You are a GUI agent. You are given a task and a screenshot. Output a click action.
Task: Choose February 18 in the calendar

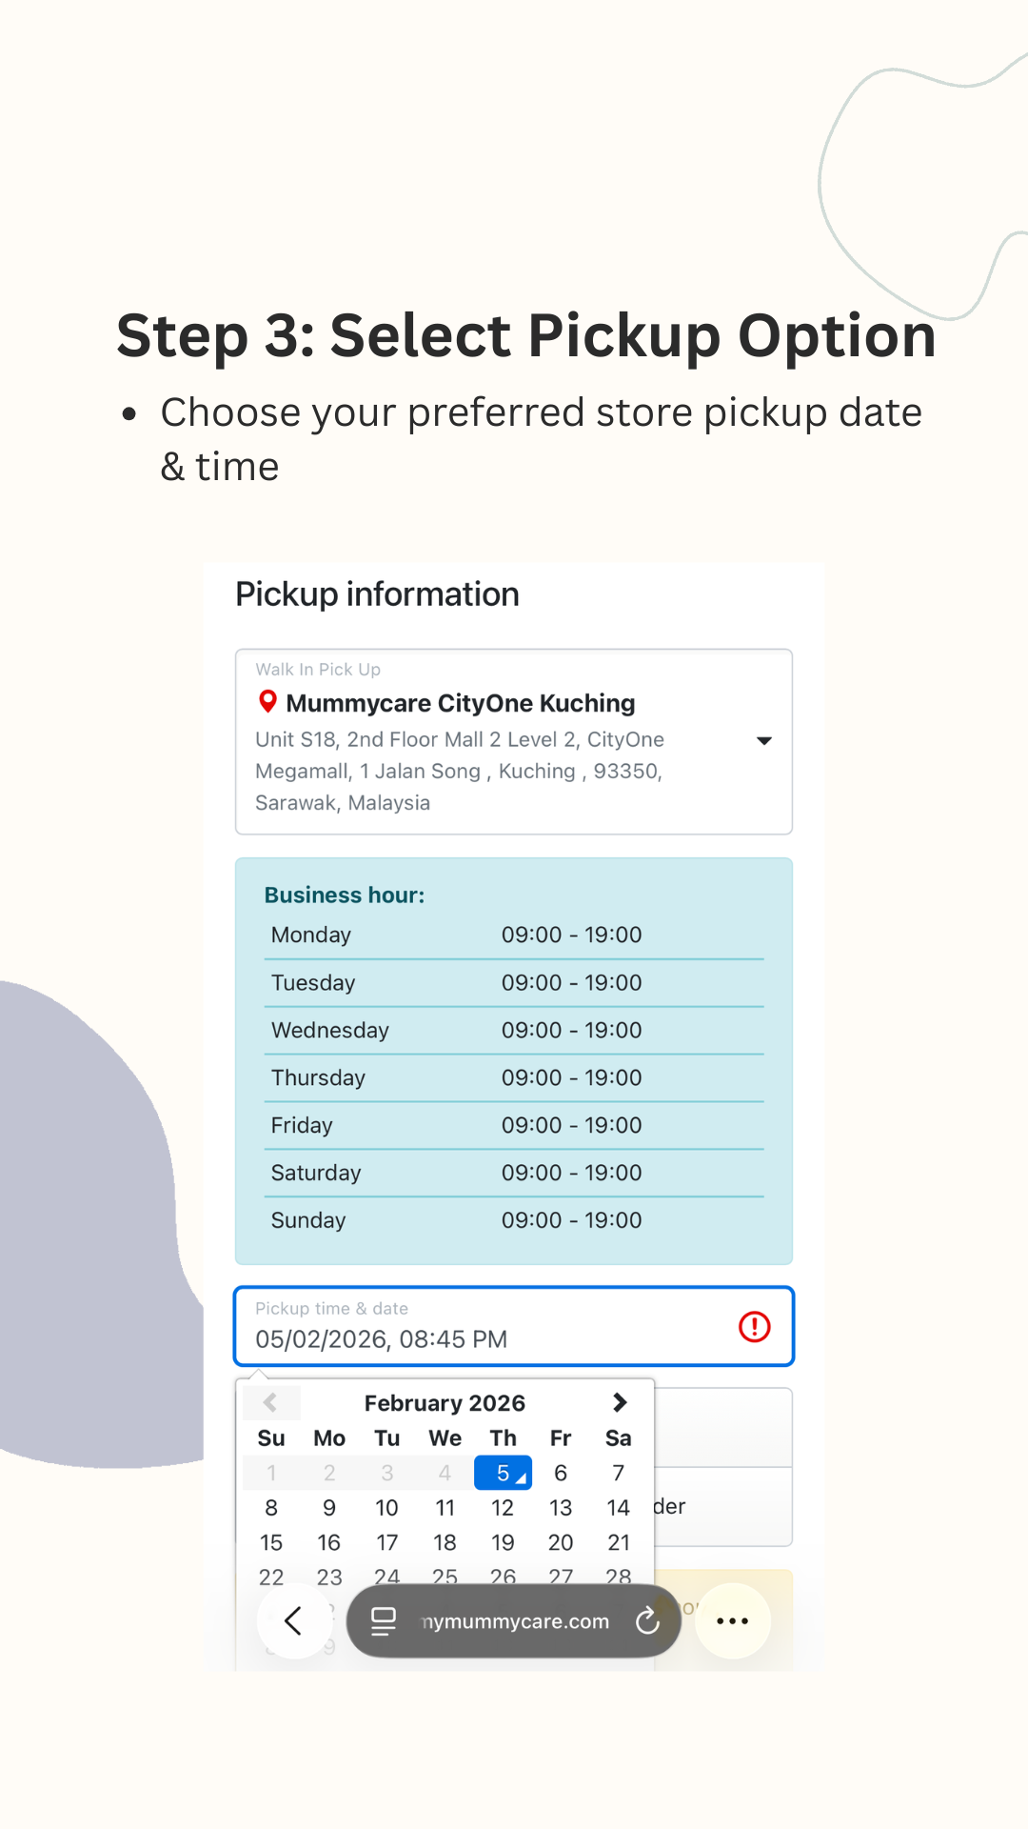point(445,1542)
